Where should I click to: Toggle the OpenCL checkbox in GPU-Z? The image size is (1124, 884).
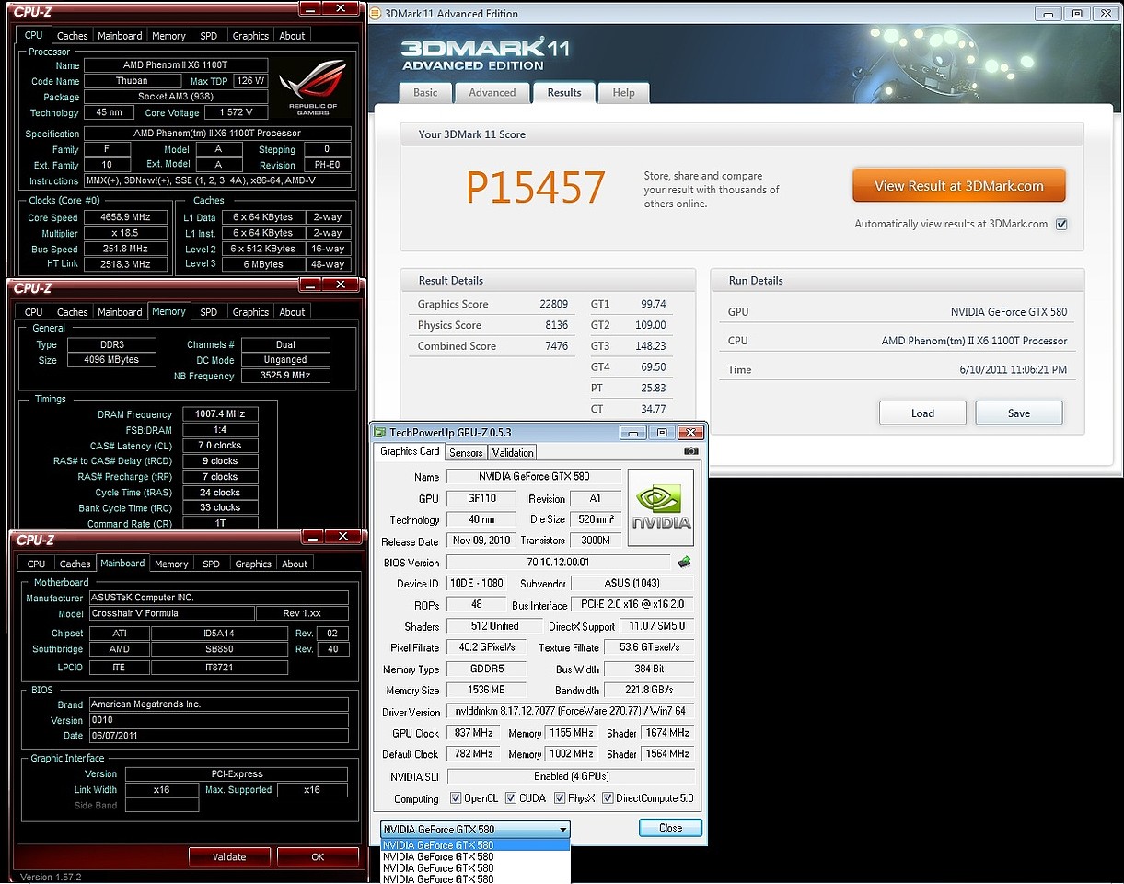[456, 798]
